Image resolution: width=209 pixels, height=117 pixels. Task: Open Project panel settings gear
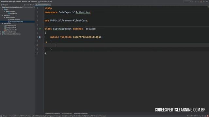point(30,5)
